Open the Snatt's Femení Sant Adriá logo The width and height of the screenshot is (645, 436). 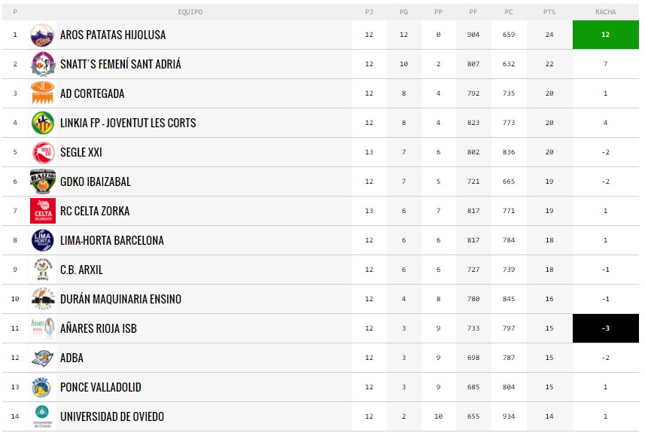(x=43, y=64)
